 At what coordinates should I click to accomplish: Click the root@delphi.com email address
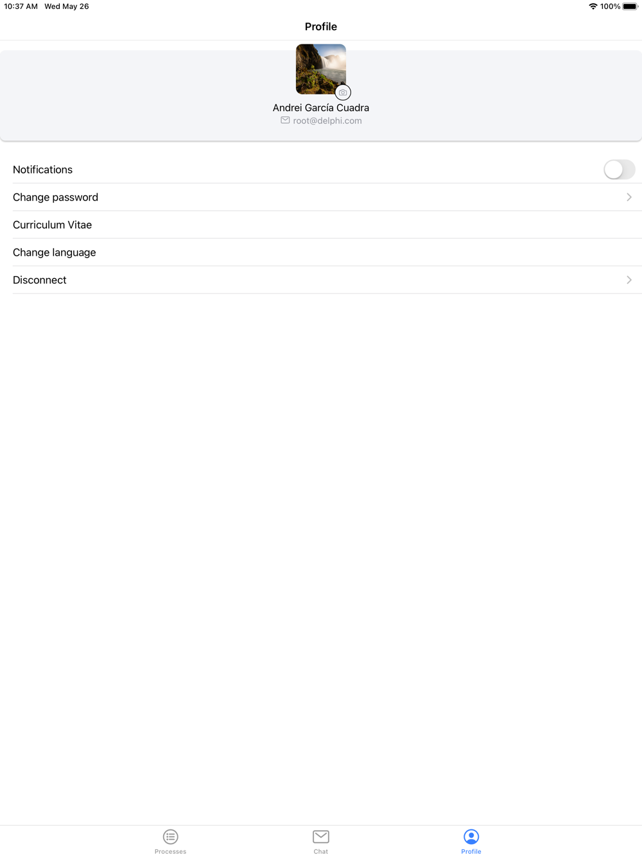(x=327, y=121)
